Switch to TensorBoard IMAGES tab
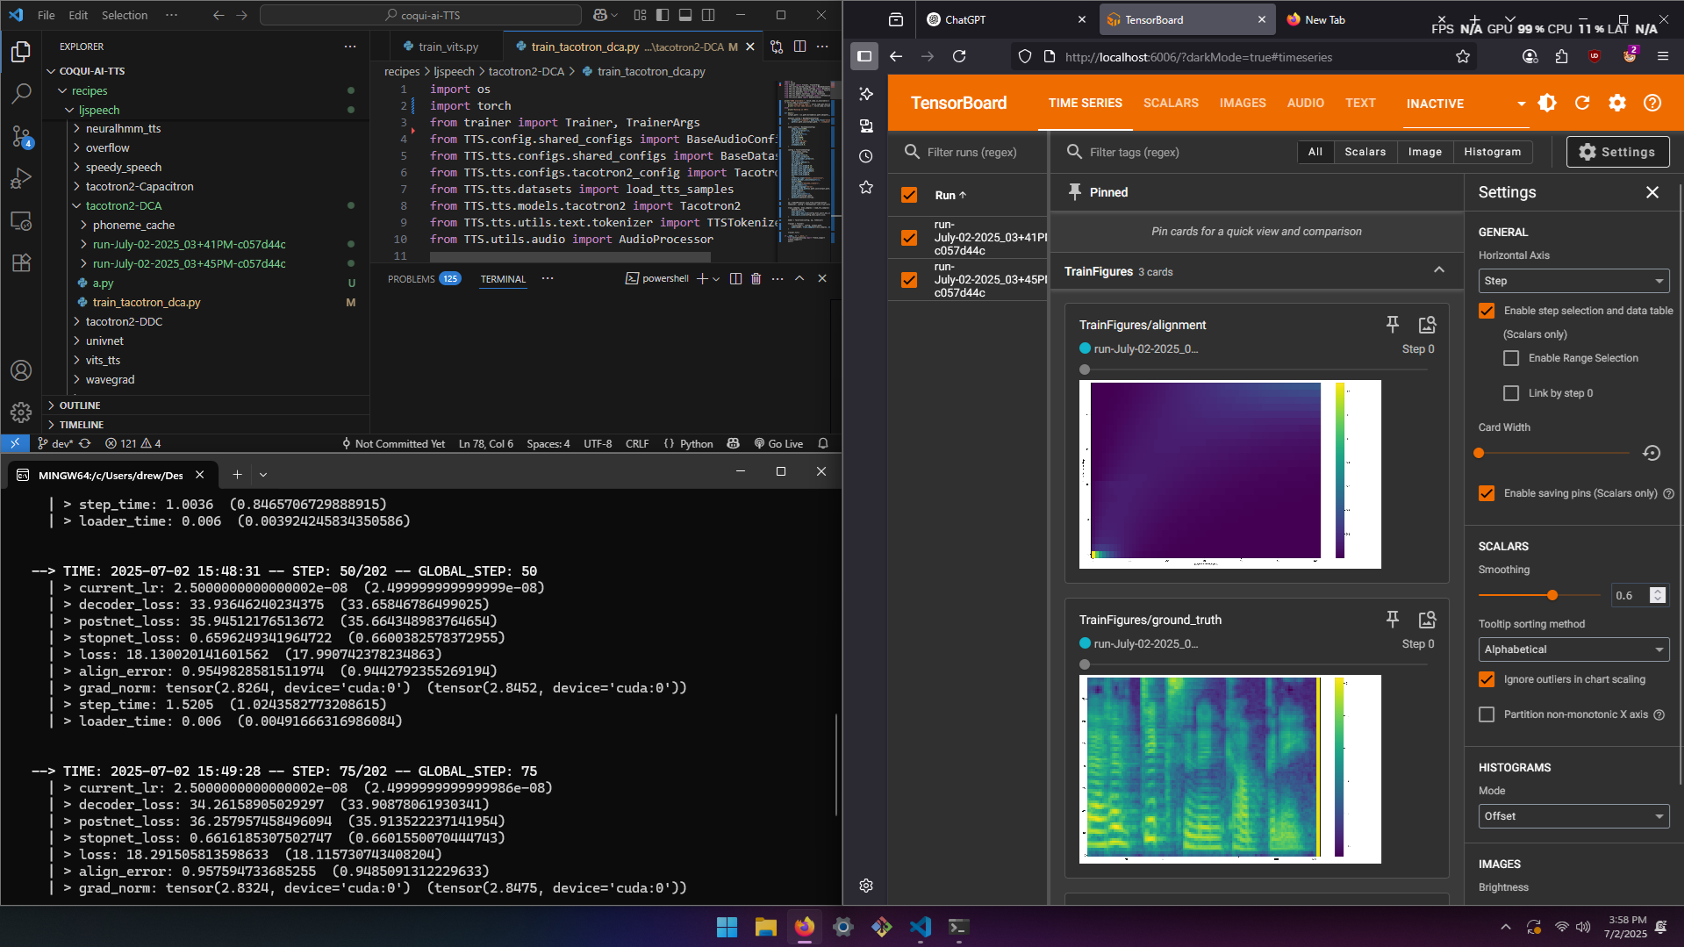 point(1243,103)
